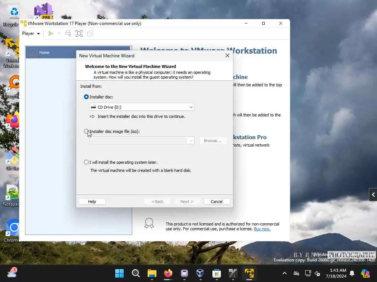Close the New Virtual Machine Wizard dialog
Image resolution: width=377 pixels, height=282 pixels.
(x=228, y=56)
